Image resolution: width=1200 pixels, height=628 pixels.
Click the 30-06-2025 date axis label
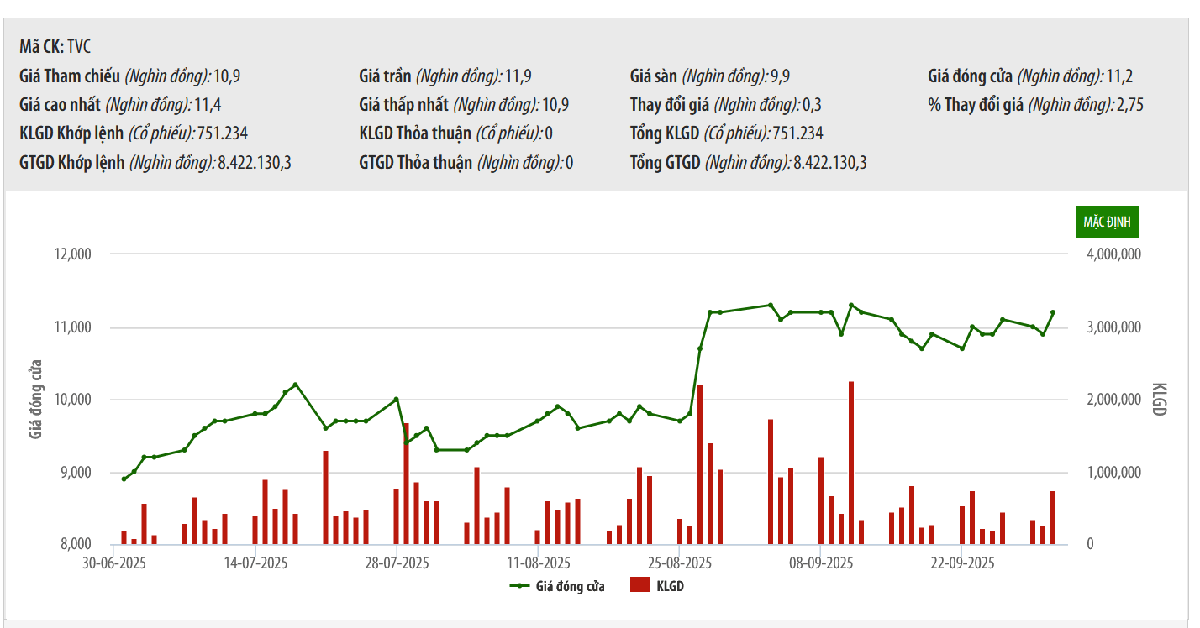click(114, 563)
